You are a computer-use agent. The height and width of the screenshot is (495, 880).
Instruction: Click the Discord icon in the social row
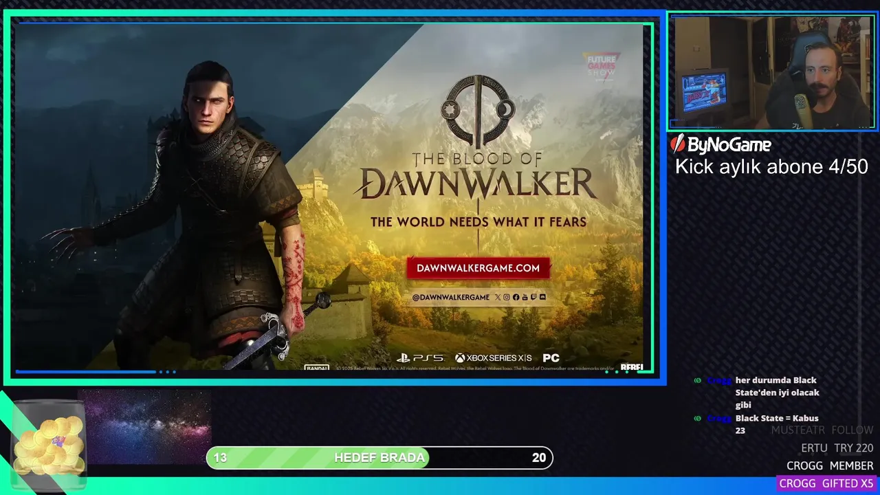(542, 297)
